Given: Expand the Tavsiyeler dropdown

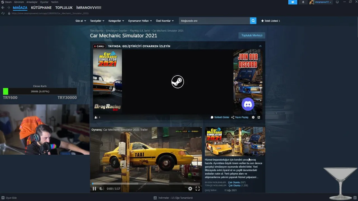Looking at the screenshot, I should click(97, 21).
